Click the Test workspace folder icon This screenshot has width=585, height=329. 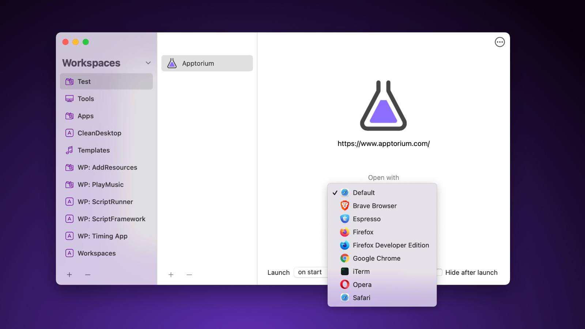69,82
